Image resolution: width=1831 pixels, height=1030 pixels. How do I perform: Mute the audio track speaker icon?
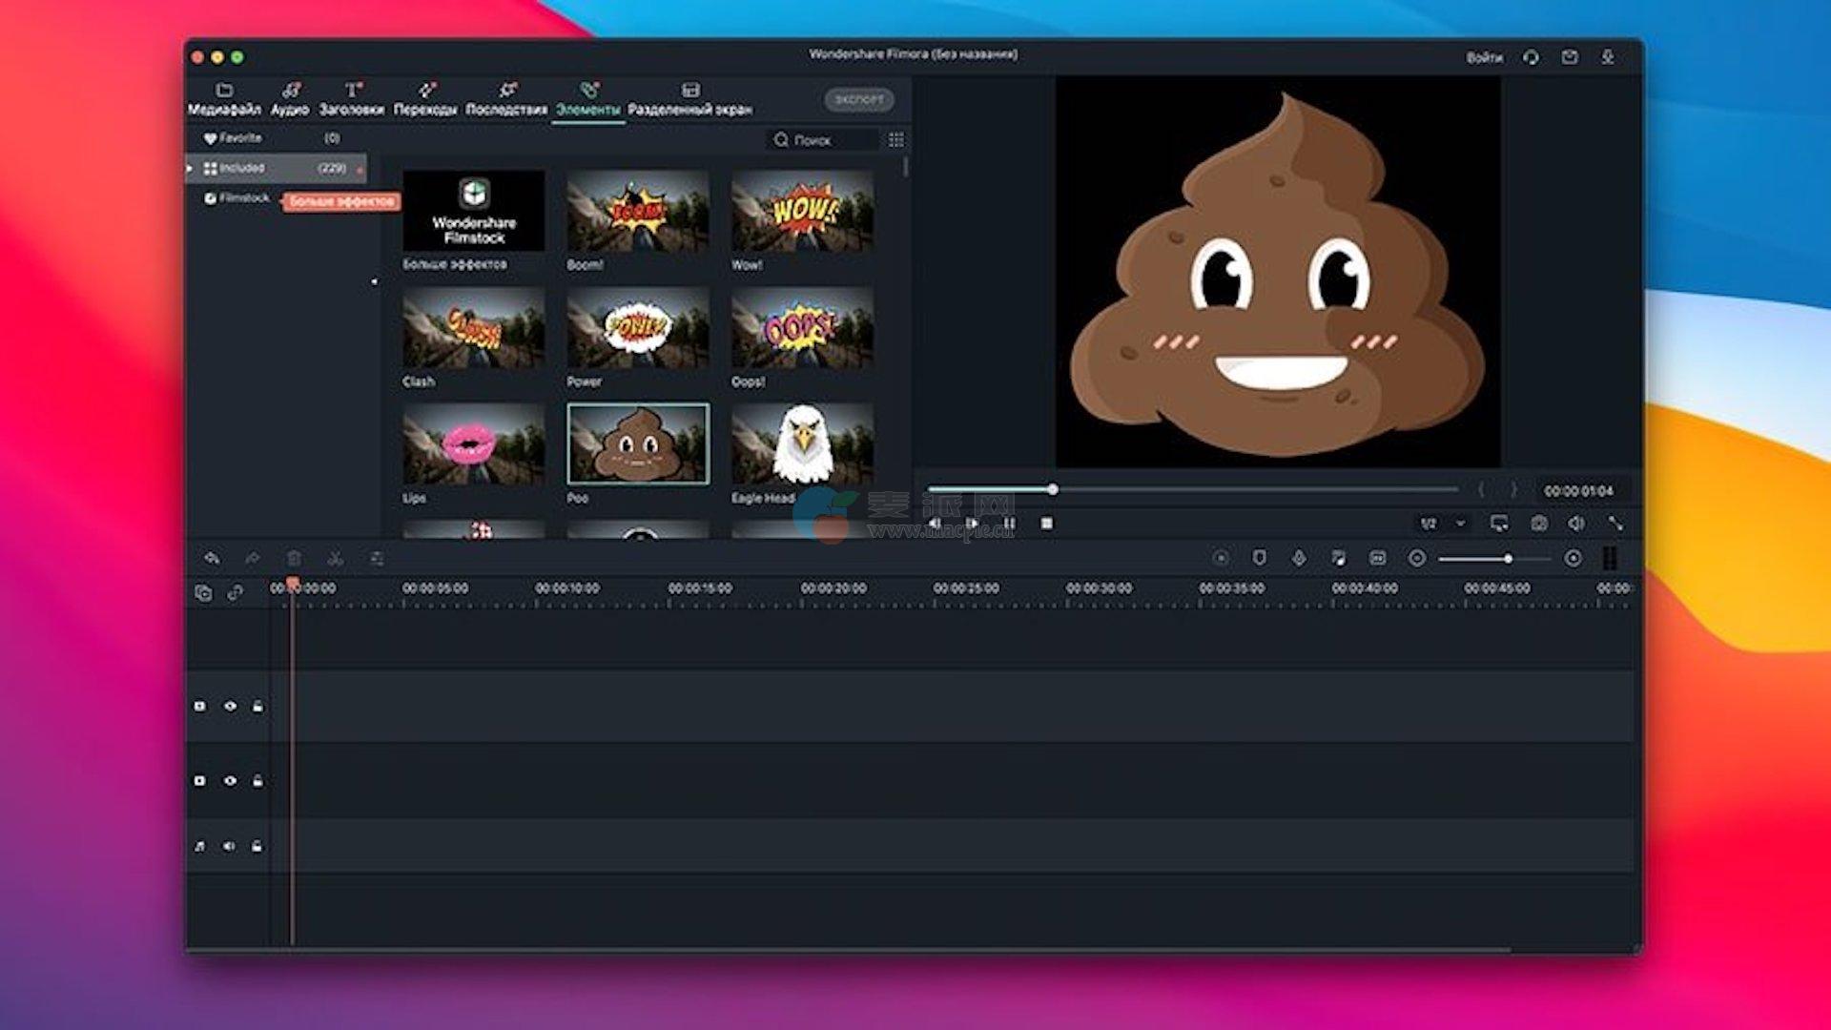(229, 846)
